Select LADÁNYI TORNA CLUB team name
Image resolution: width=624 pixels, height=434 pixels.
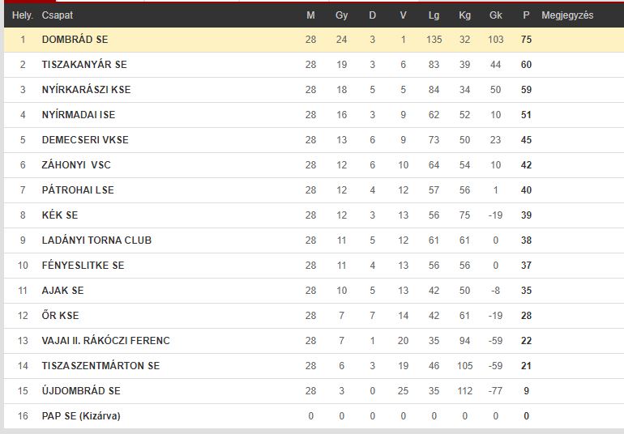[96, 240]
